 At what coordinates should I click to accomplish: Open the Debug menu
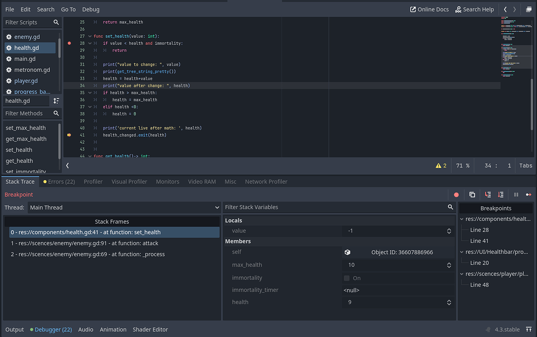point(90,9)
